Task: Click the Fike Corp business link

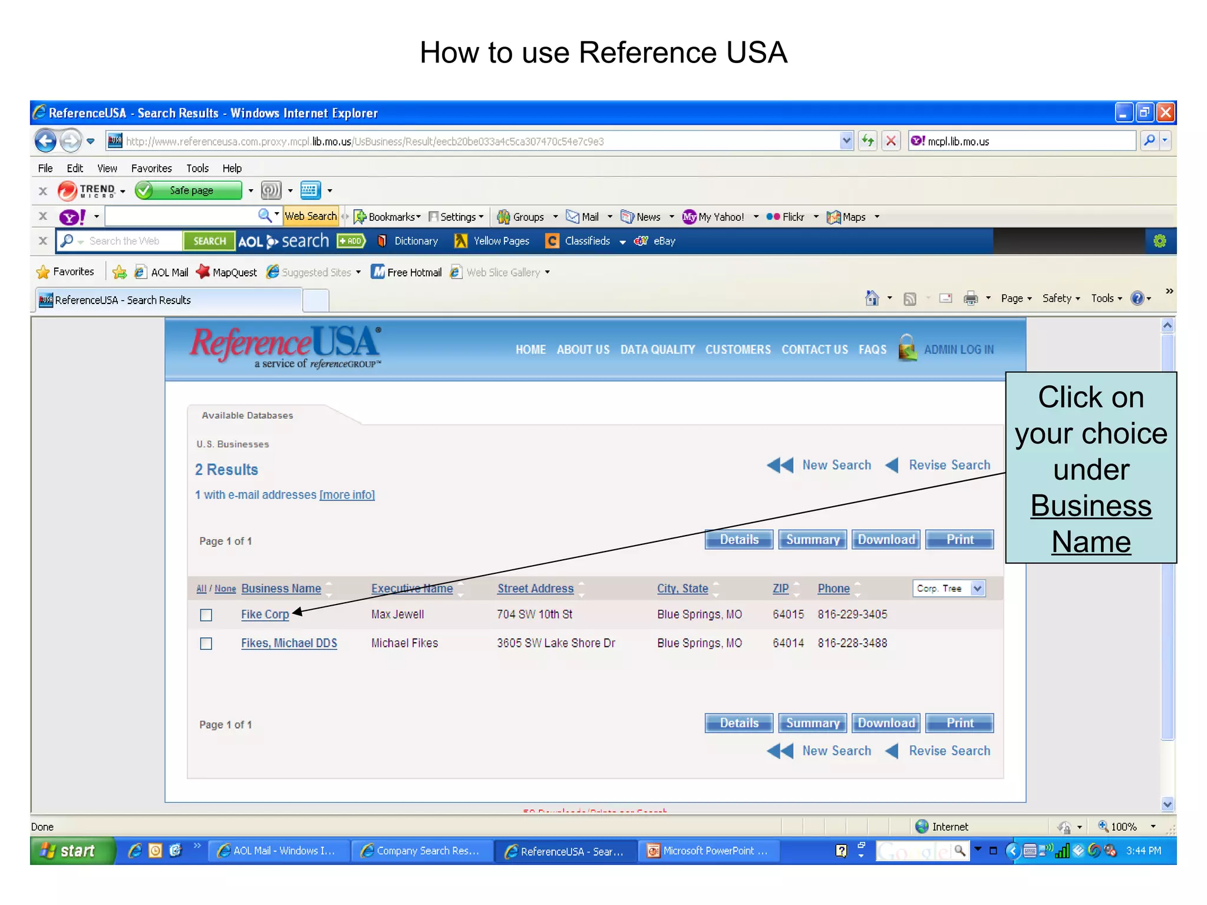Action: click(265, 614)
